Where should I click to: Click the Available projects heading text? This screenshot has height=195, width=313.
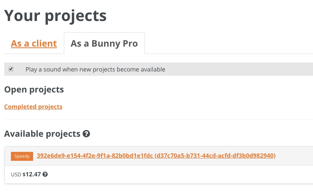pyautogui.click(x=42, y=134)
